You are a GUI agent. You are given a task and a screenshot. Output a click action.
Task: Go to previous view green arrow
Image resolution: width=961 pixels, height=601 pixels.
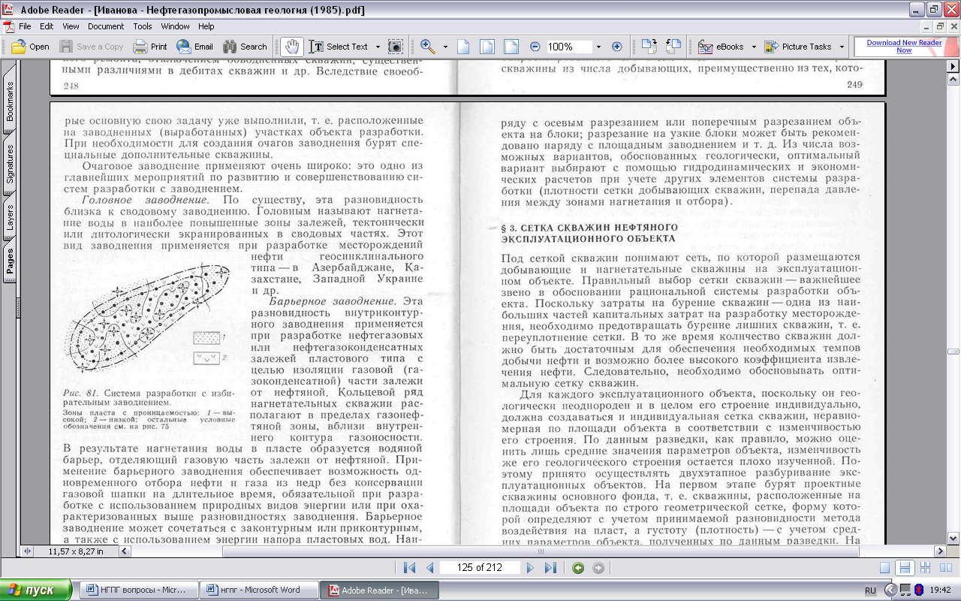(577, 568)
